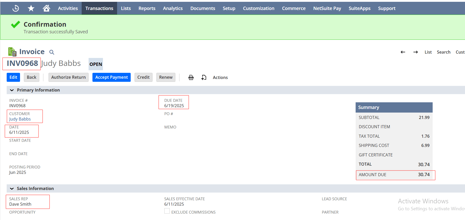
Task: Open the Transactions menu
Action: 99,8
